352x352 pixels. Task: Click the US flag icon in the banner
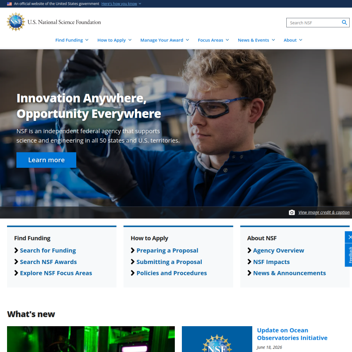9,4
